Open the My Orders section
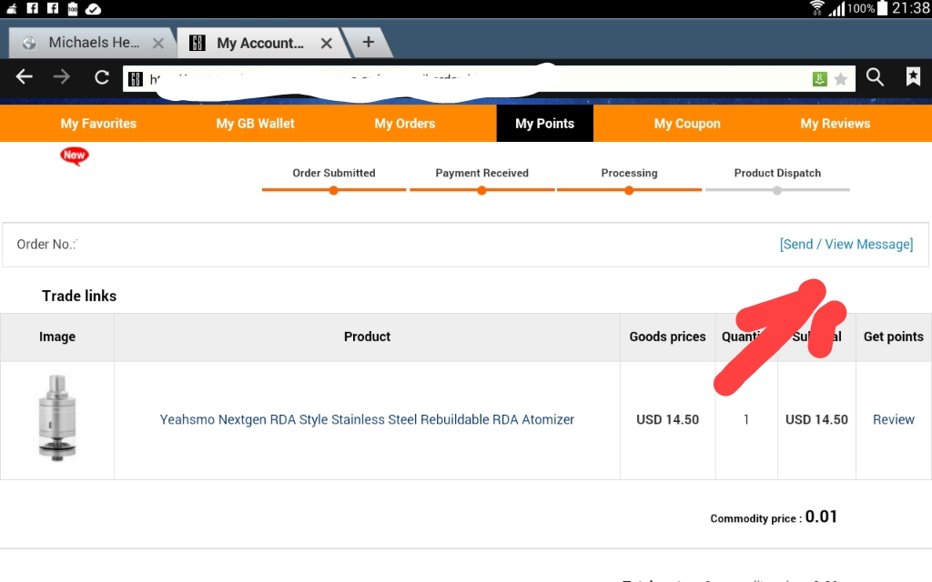The image size is (932, 582). [405, 124]
